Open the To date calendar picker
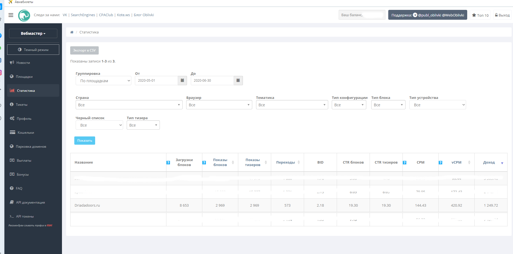The height and width of the screenshot is (254, 513). tap(238, 81)
